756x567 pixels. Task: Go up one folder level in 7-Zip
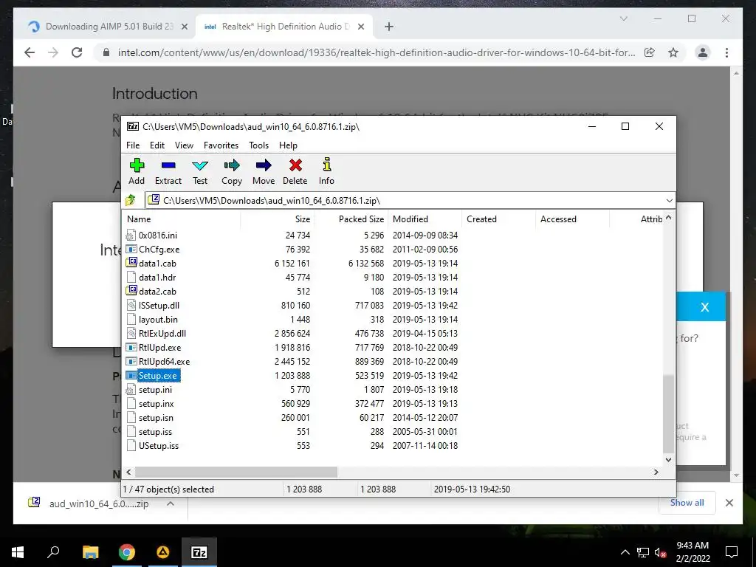click(131, 199)
